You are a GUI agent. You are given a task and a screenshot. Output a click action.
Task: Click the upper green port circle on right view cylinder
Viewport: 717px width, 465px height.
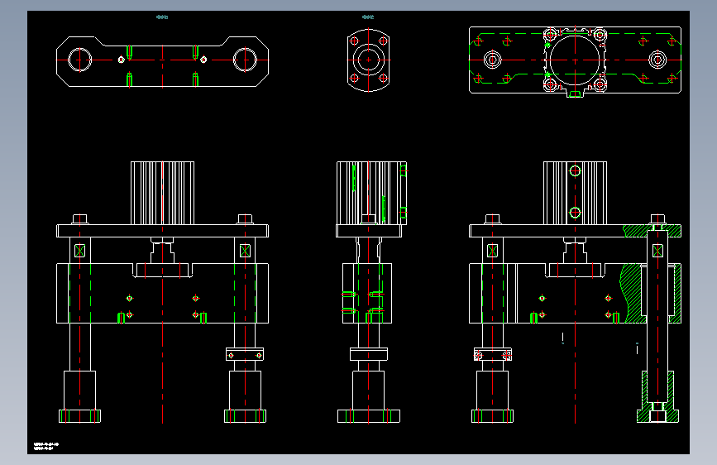pyautogui.click(x=575, y=170)
